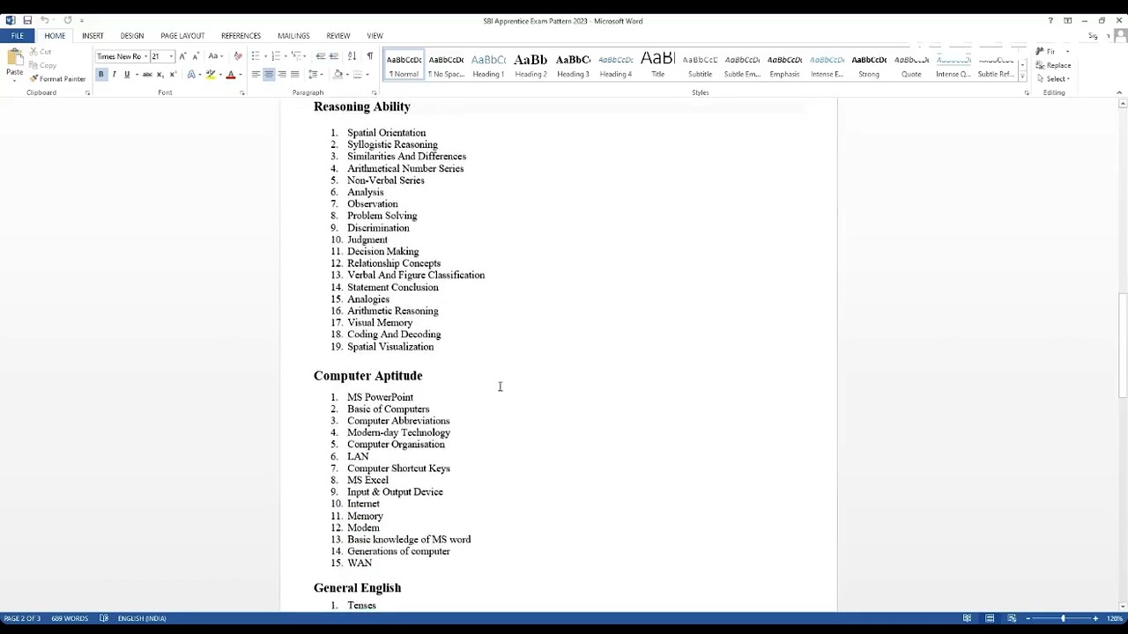Viewport: 1128px width, 634px height.
Task: Click the vertical scrollbar thumb
Action: tap(1122, 345)
